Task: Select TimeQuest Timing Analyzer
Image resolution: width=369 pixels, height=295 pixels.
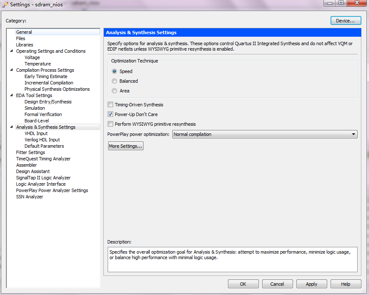Action: click(43, 159)
